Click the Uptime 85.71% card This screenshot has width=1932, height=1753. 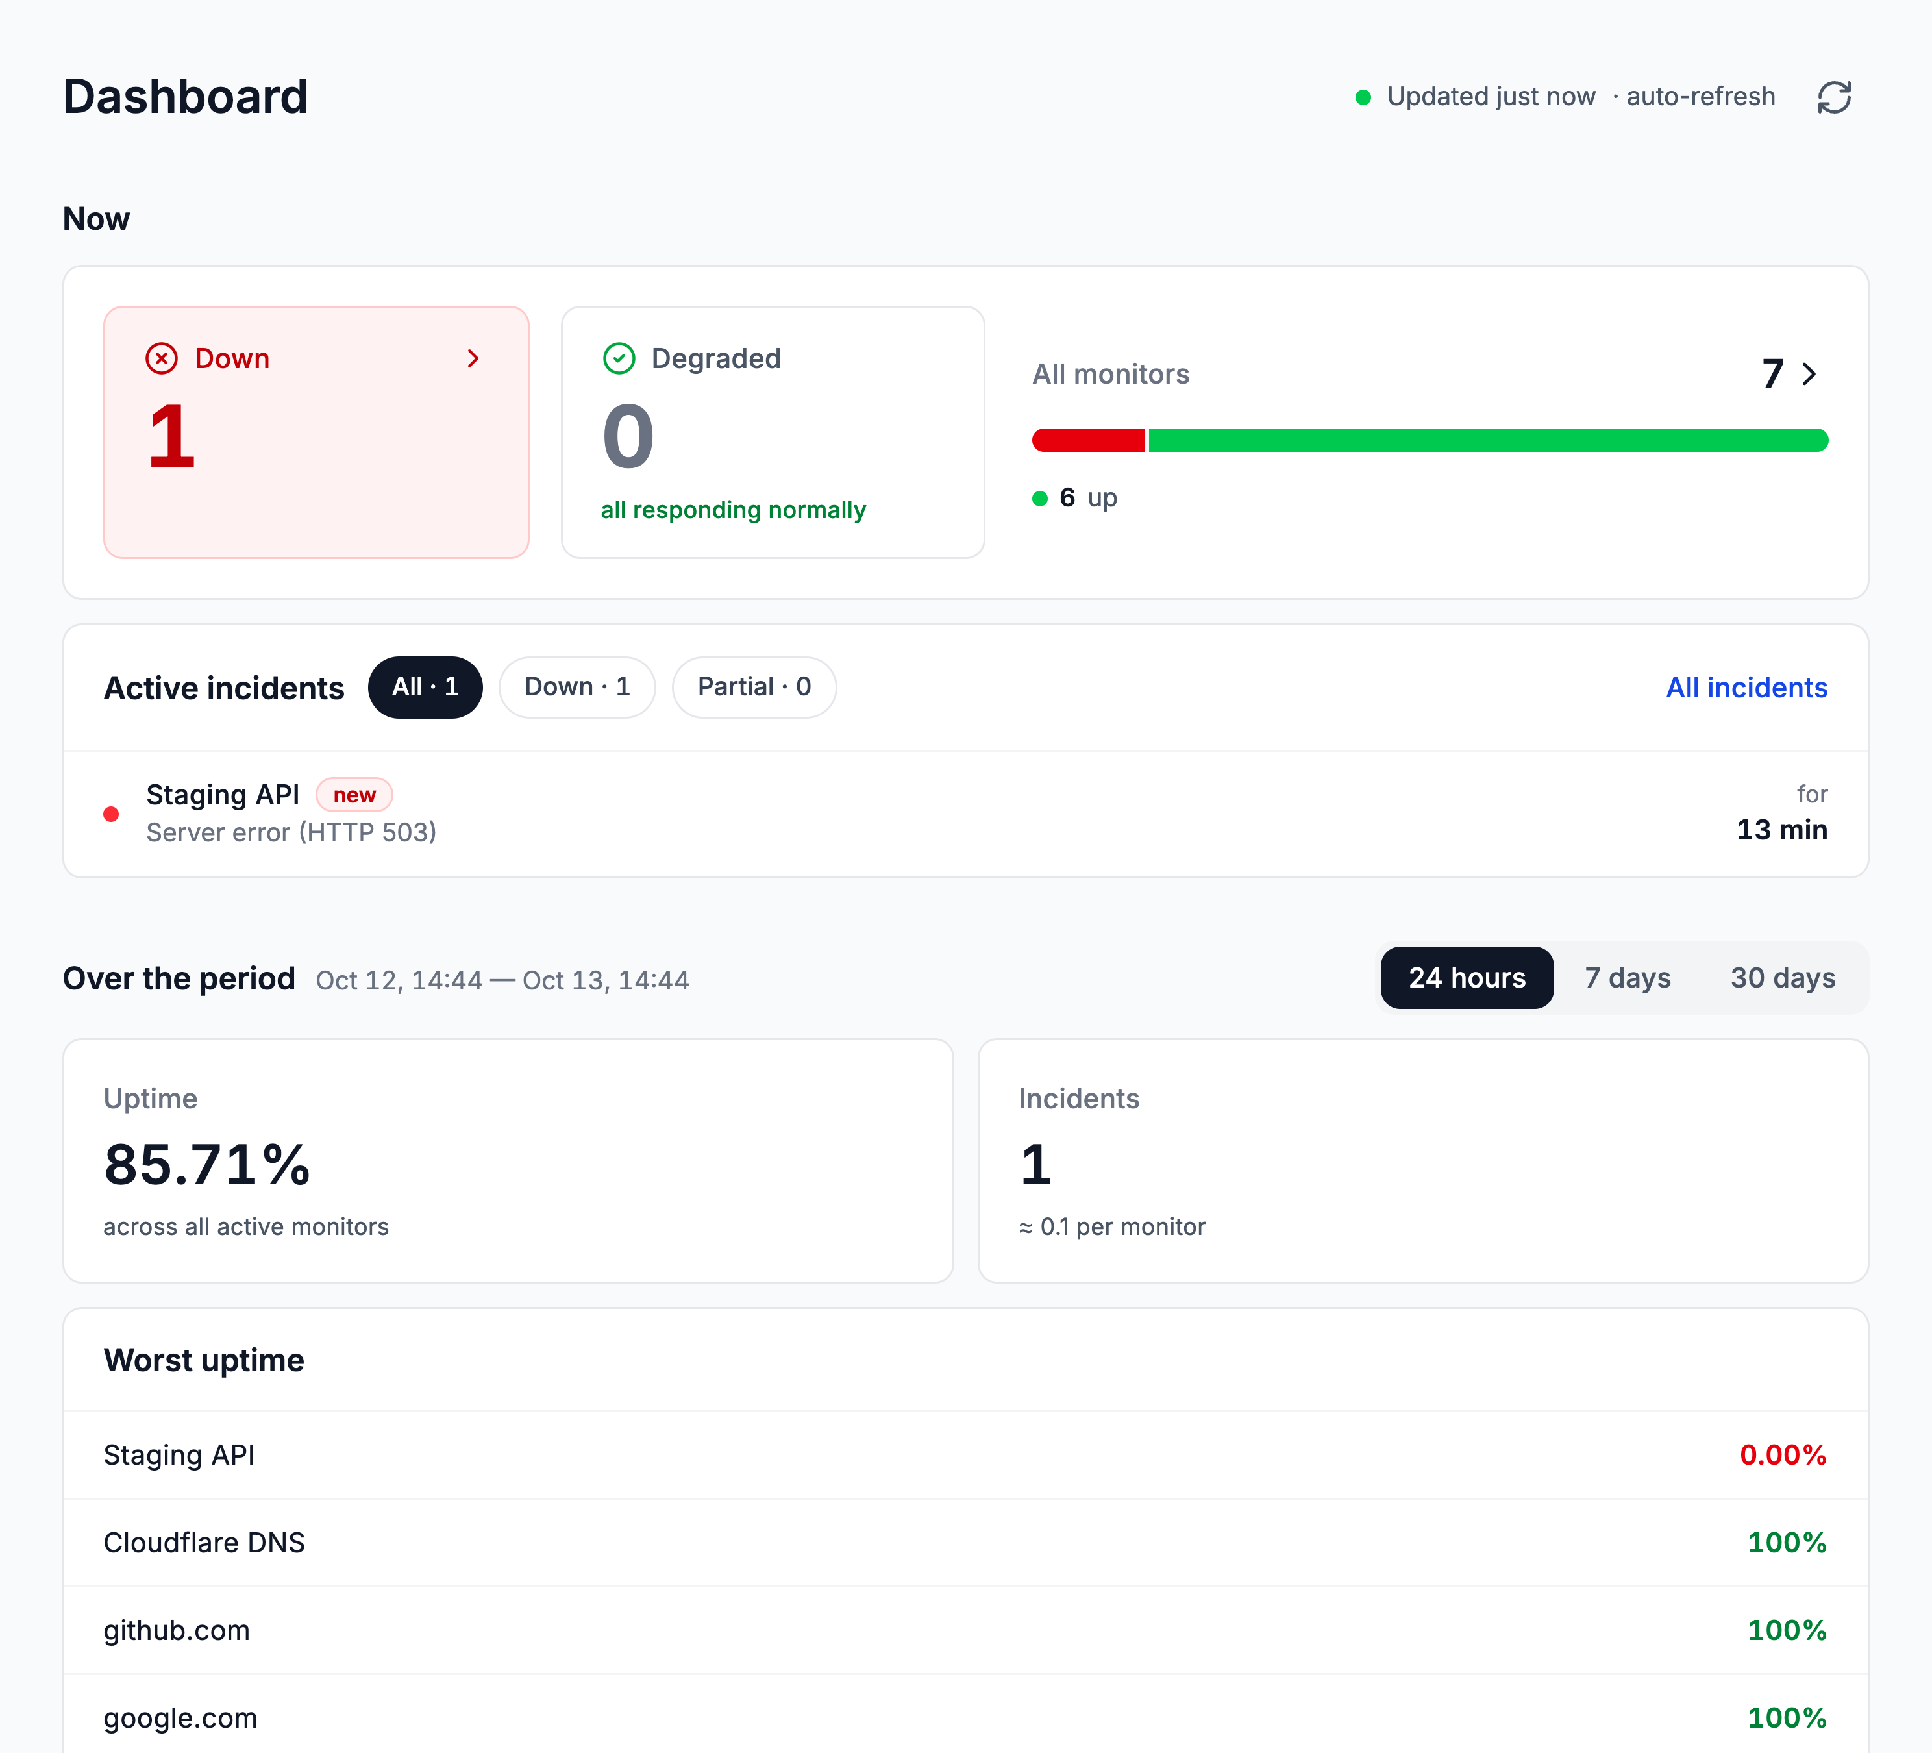point(508,1161)
